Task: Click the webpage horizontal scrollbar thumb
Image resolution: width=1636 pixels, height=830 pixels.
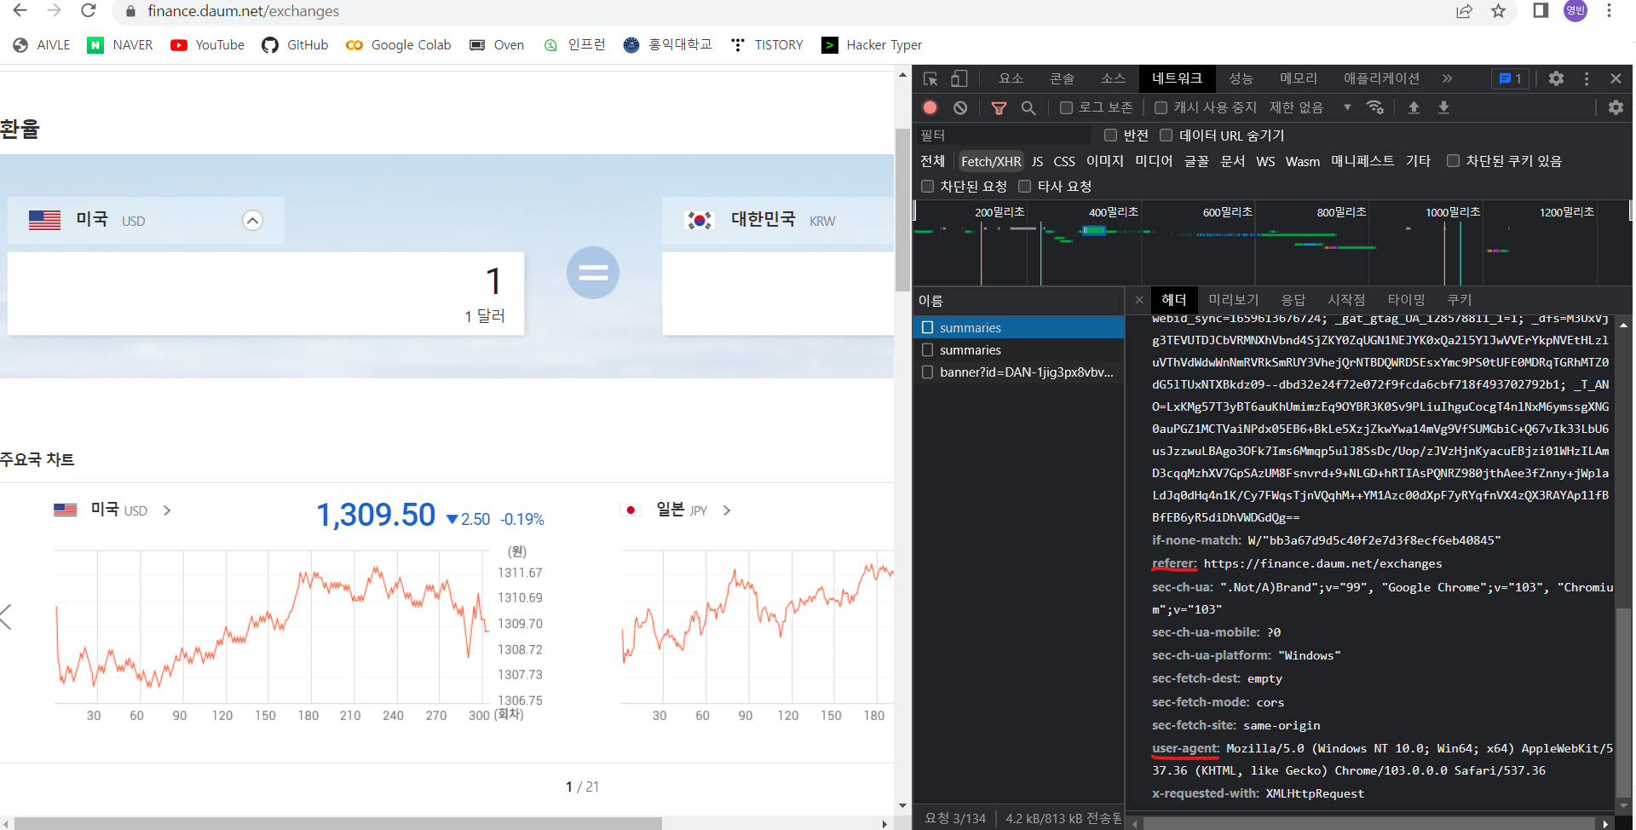Action: (338, 823)
